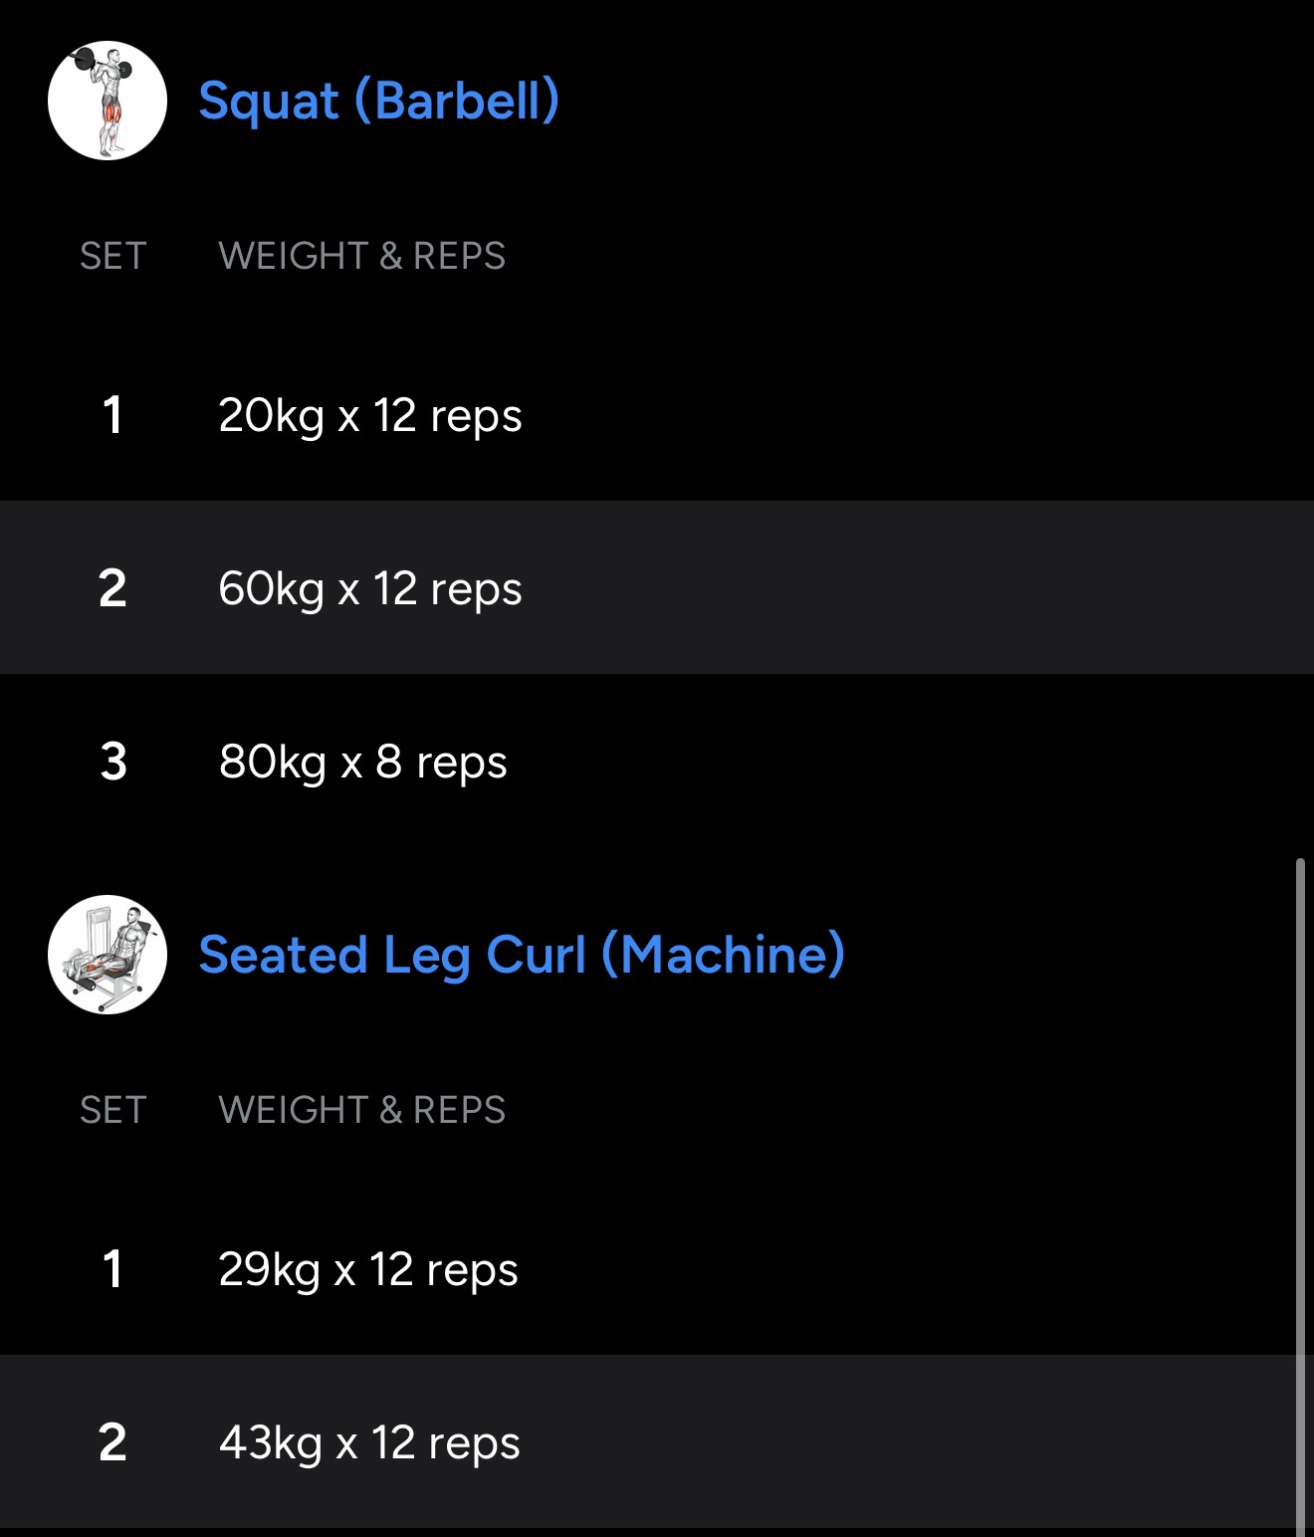Tap set number 2 under Seated Leg Curl
Screen dimensions: 1314x1537
click(112, 1442)
